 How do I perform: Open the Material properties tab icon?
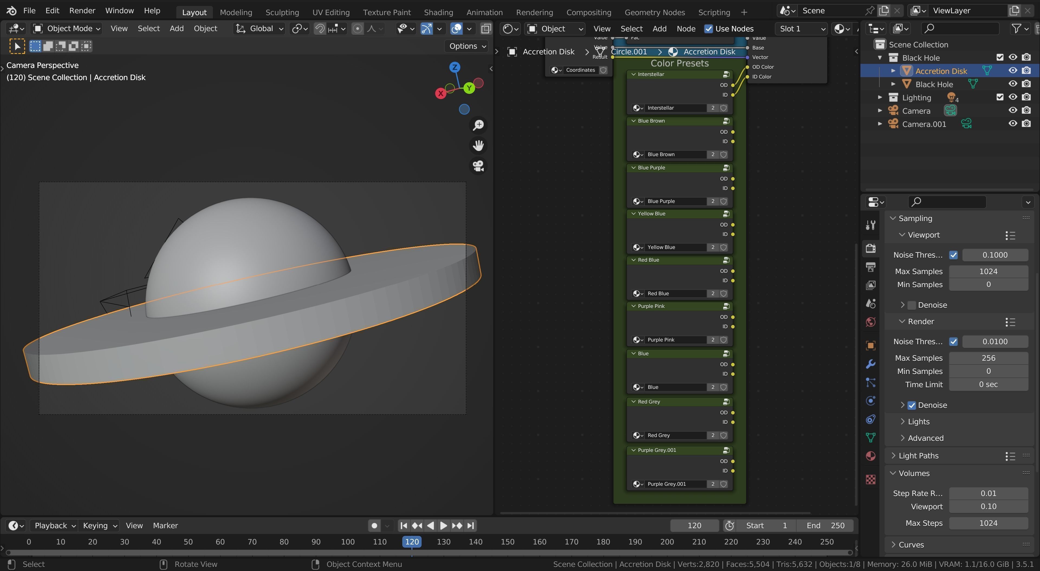[871, 456]
